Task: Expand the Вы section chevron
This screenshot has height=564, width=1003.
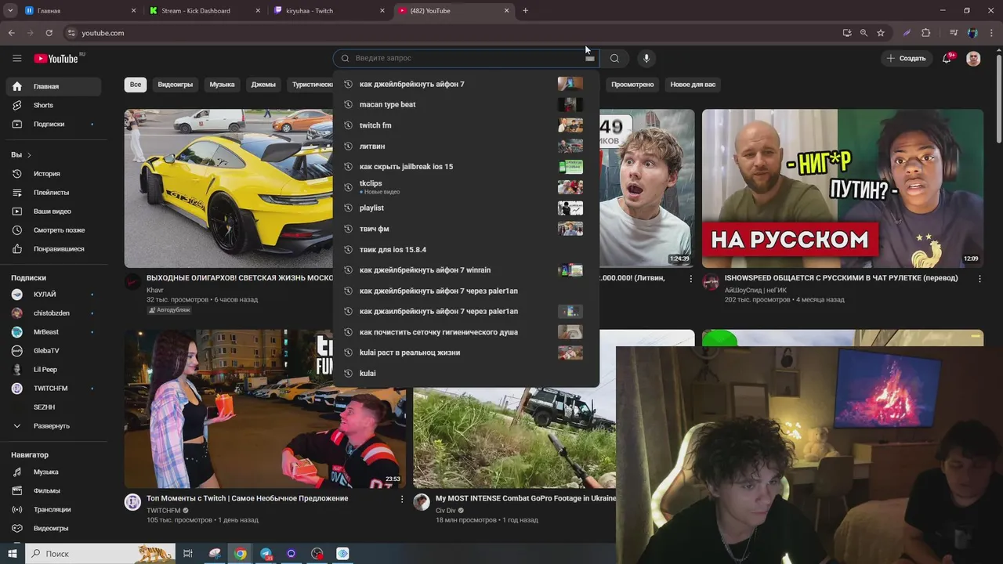Action: click(x=29, y=155)
